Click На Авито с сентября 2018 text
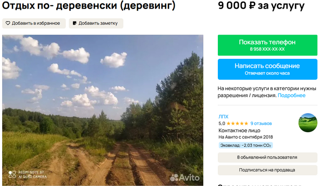Image resolution: width=319 pixels, height=186 pixels. click(x=246, y=137)
